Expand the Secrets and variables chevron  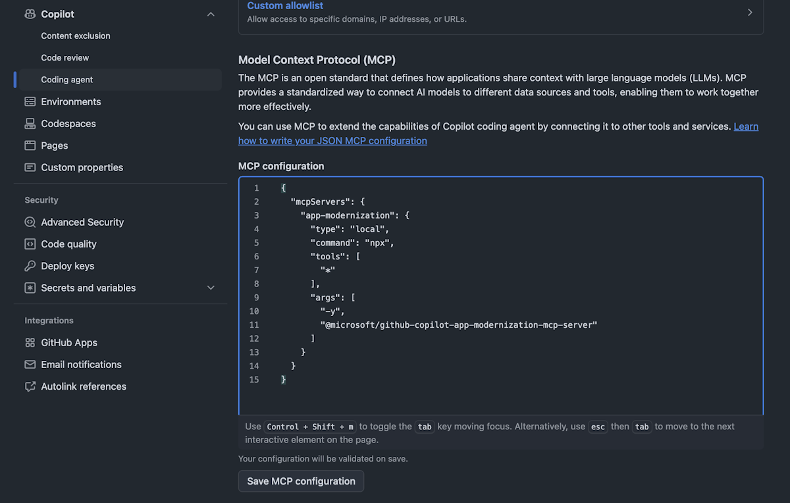tap(211, 288)
